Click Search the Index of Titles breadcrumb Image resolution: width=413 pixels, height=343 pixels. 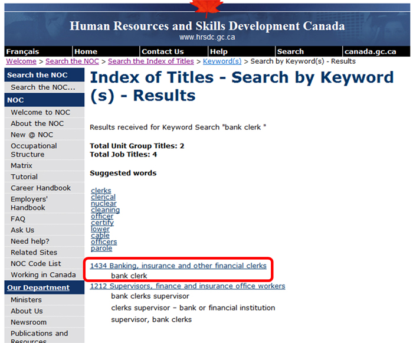150,61
